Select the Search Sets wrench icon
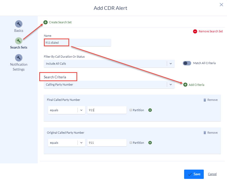The width and height of the screenshot is (227, 182). coord(19,41)
